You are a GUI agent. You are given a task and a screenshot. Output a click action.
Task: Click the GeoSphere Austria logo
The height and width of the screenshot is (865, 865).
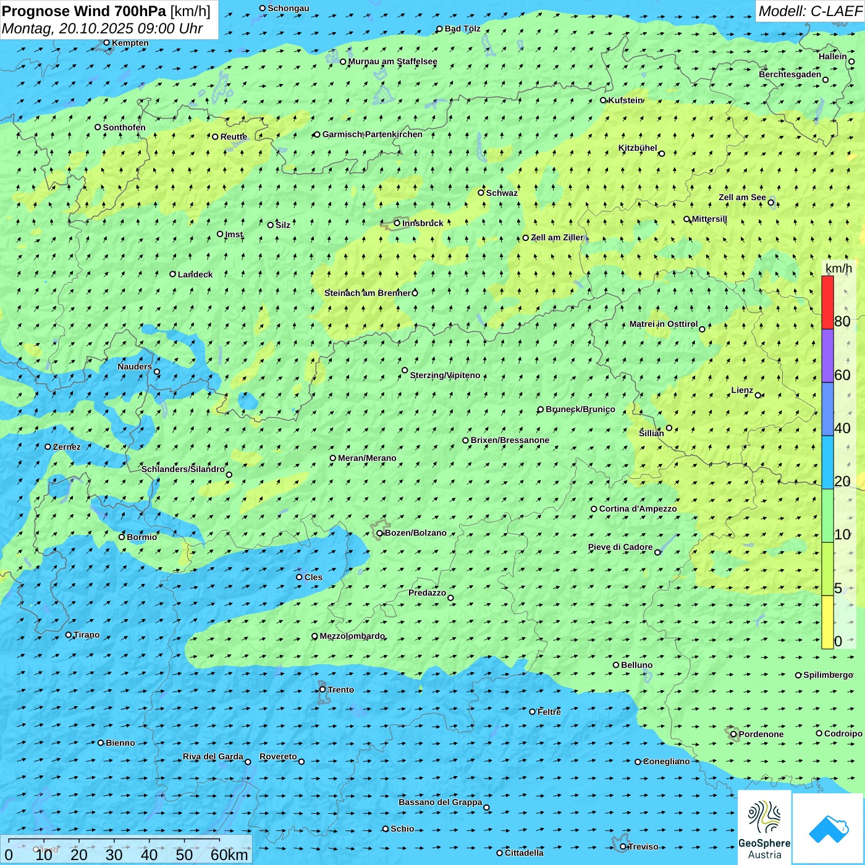[764, 828]
